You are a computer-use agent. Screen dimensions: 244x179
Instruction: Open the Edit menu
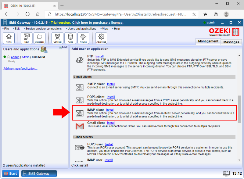pyautogui.click(x=17, y=29)
